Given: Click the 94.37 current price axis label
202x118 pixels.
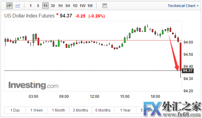Looking at the screenshot, I should pyautogui.click(x=188, y=70).
